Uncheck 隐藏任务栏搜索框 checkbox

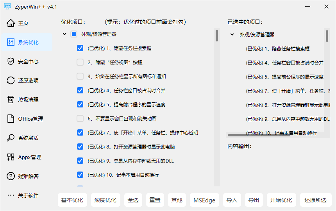click(80, 48)
